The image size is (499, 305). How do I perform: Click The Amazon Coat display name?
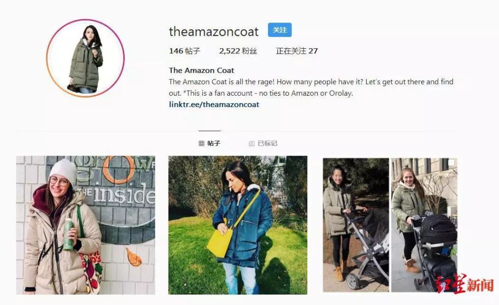(x=202, y=70)
